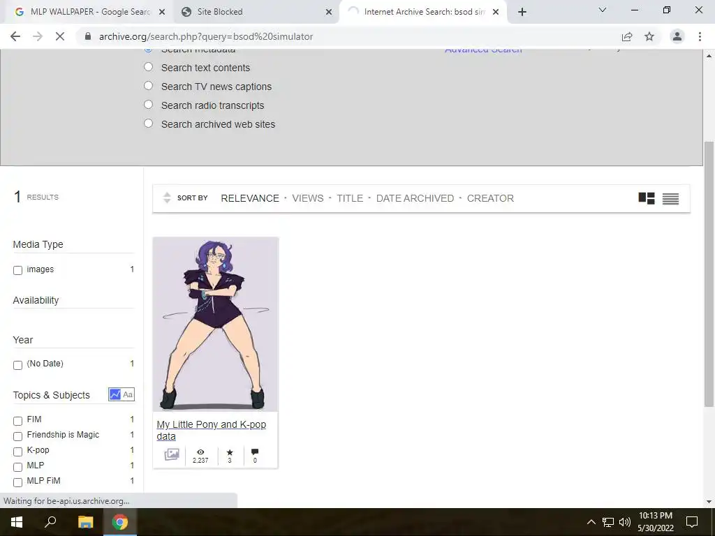Click the Chrome taskbar icon
The width and height of the screenshot is (715, 536).
[x=120, y=522]
